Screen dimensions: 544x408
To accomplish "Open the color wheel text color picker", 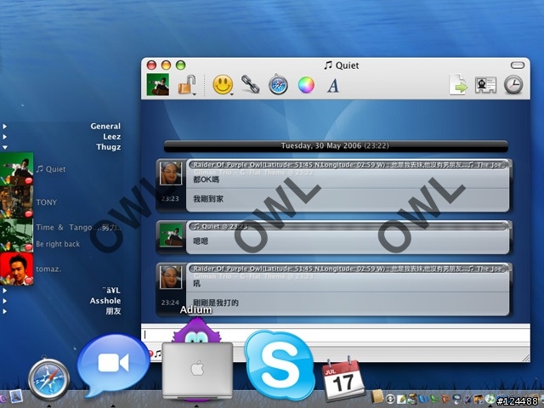I will [x=306, y=85].
